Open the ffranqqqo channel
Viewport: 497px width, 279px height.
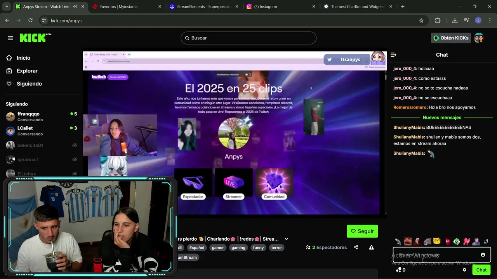point(41,117)
